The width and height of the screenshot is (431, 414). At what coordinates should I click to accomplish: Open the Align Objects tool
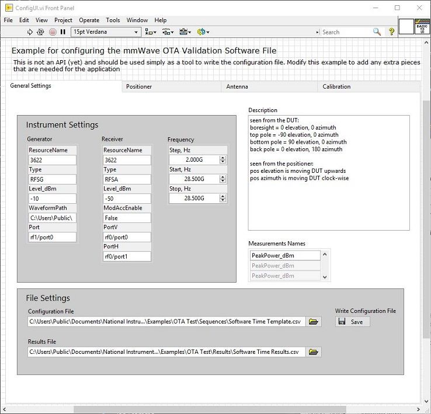[151, 32]
